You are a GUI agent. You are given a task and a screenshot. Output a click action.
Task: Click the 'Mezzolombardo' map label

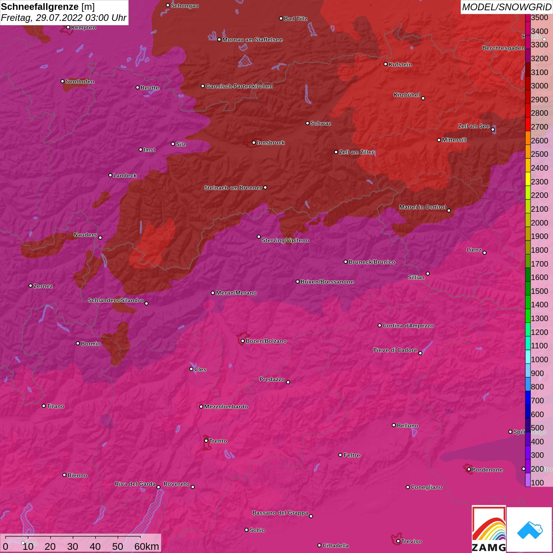[x=226, y=406]
